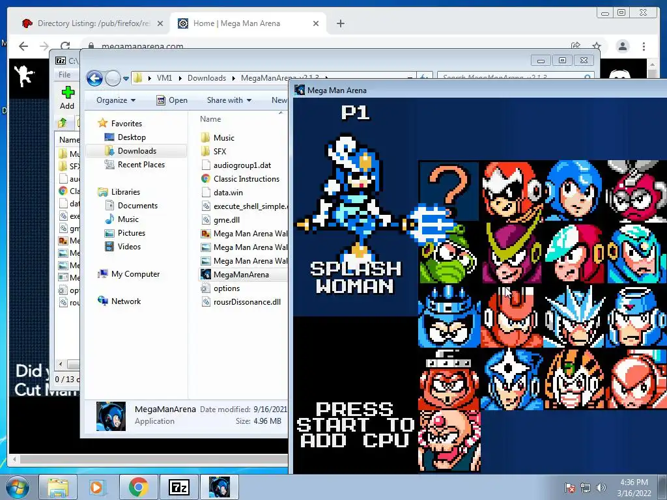This screenshot has width=667, height=500.
Task: Select the random question mark character portrait
Action: pos(449,191)
